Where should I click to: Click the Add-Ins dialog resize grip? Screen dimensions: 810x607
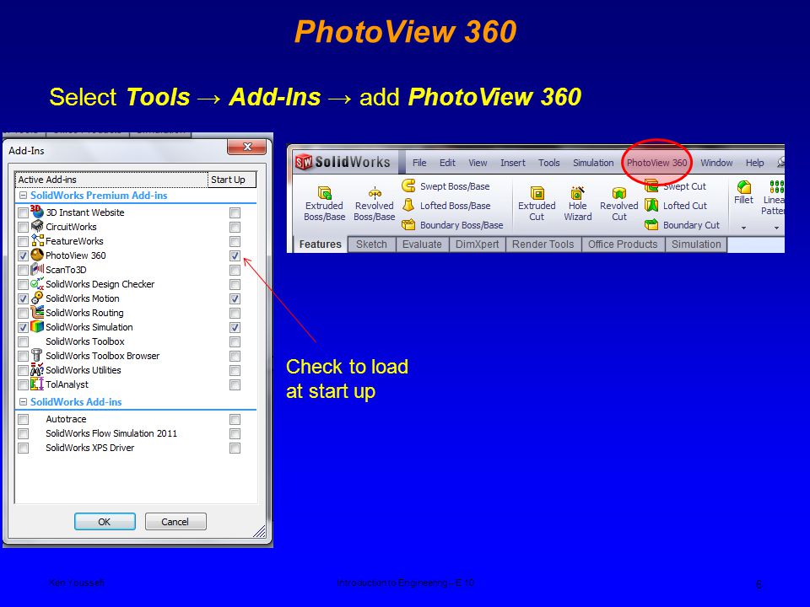click(x=260, y=531)
